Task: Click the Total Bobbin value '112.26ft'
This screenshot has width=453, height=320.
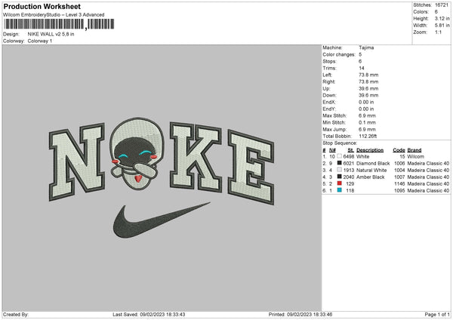Action: (368, 136)
